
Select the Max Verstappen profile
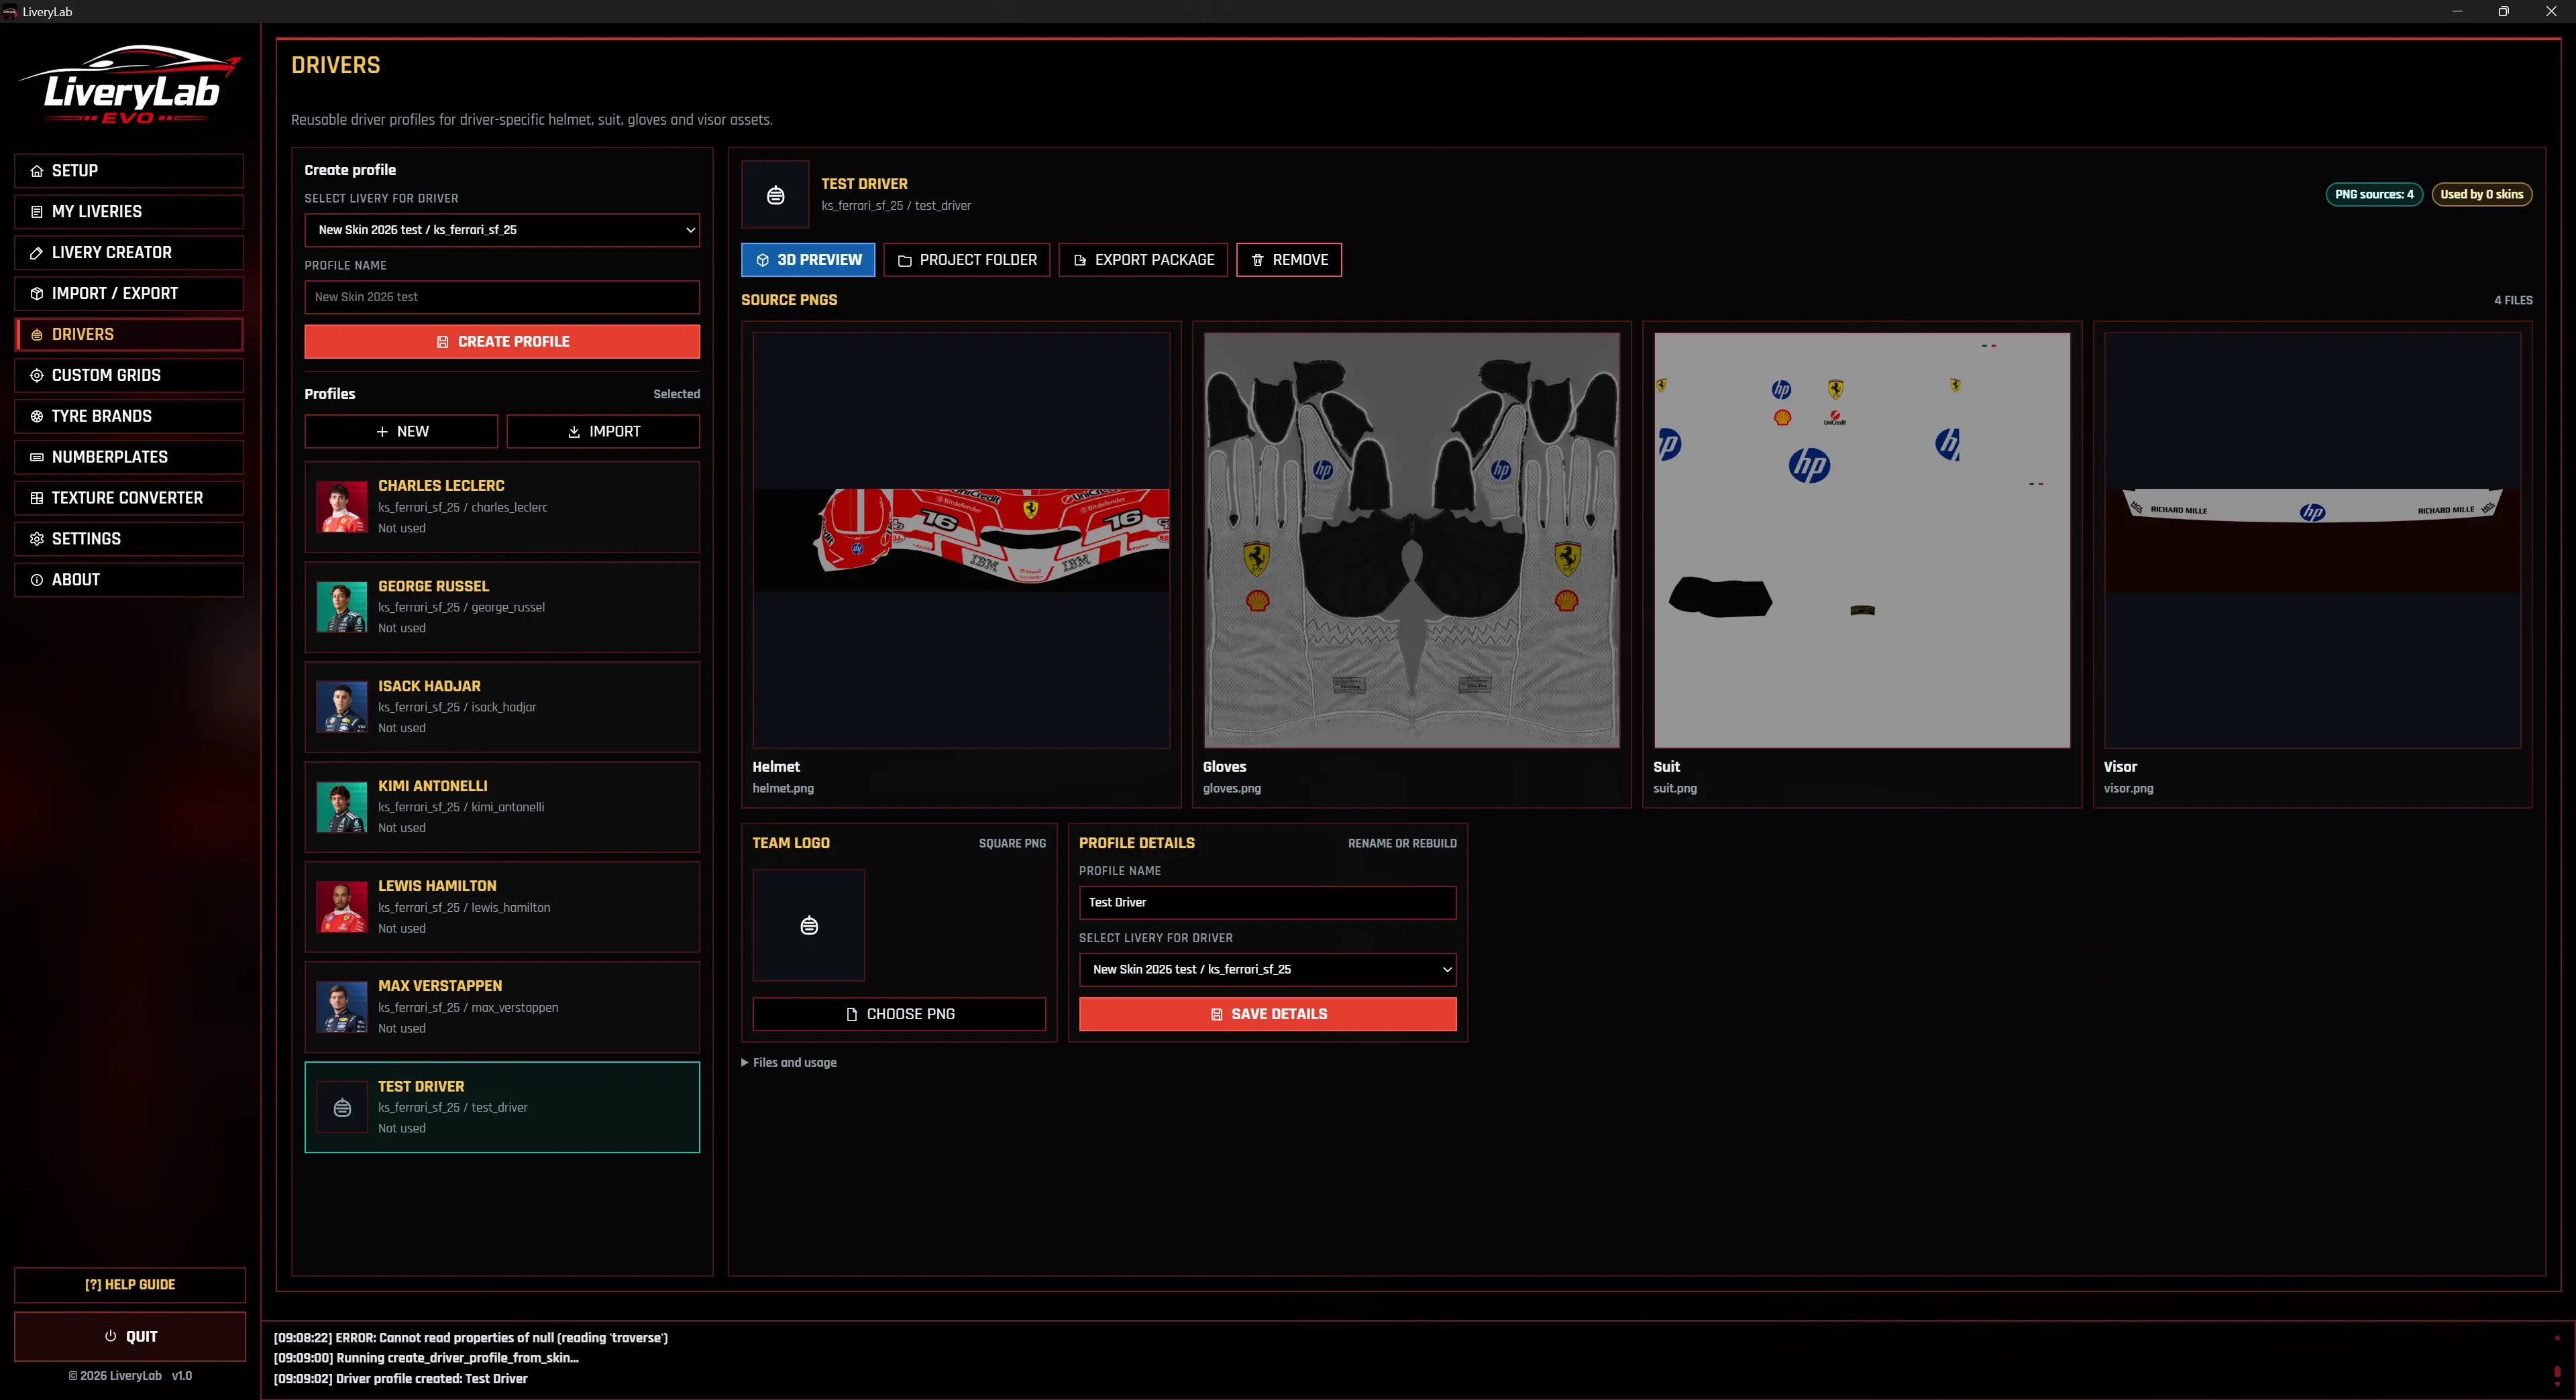pyautogui.click(x=502, y=1006)
